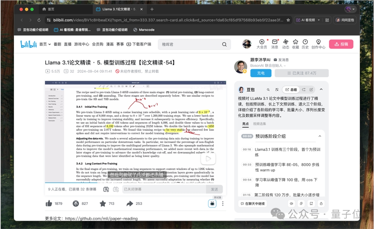
Task: Mute Doubao voice playback in the panel
Action: pyautogui.click(x=292, y=204)
